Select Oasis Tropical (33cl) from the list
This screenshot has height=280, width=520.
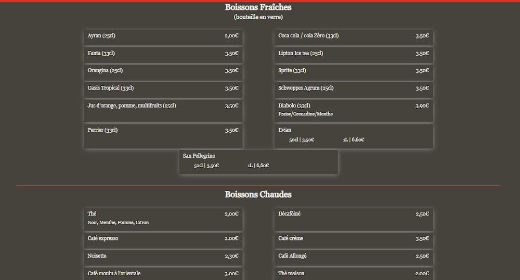163,88
